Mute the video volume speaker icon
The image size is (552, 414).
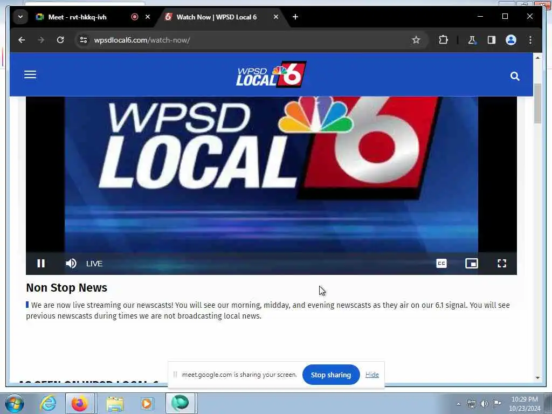coord(71,263)
